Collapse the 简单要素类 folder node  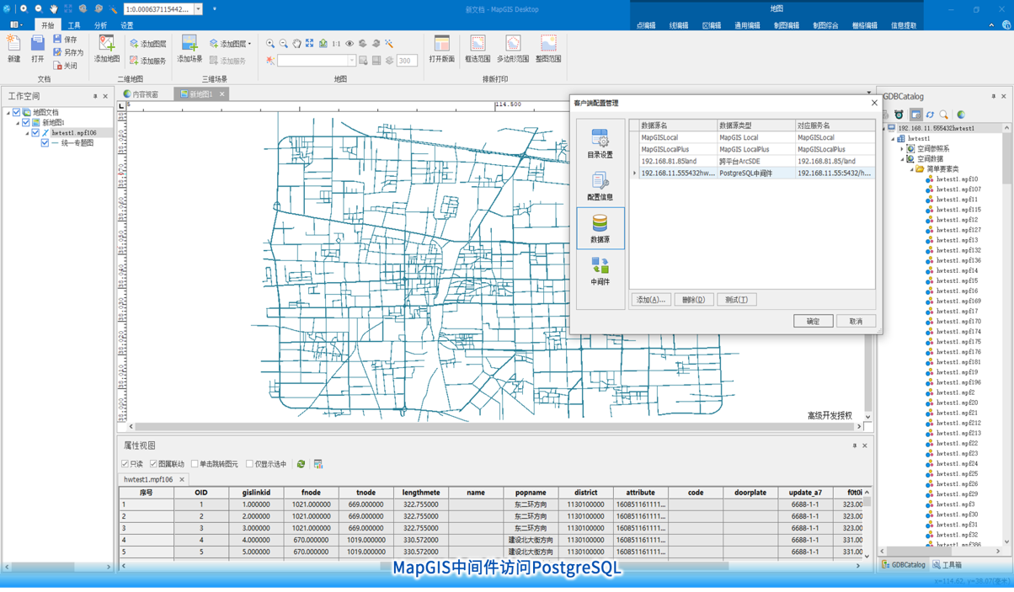coord(911,168)
